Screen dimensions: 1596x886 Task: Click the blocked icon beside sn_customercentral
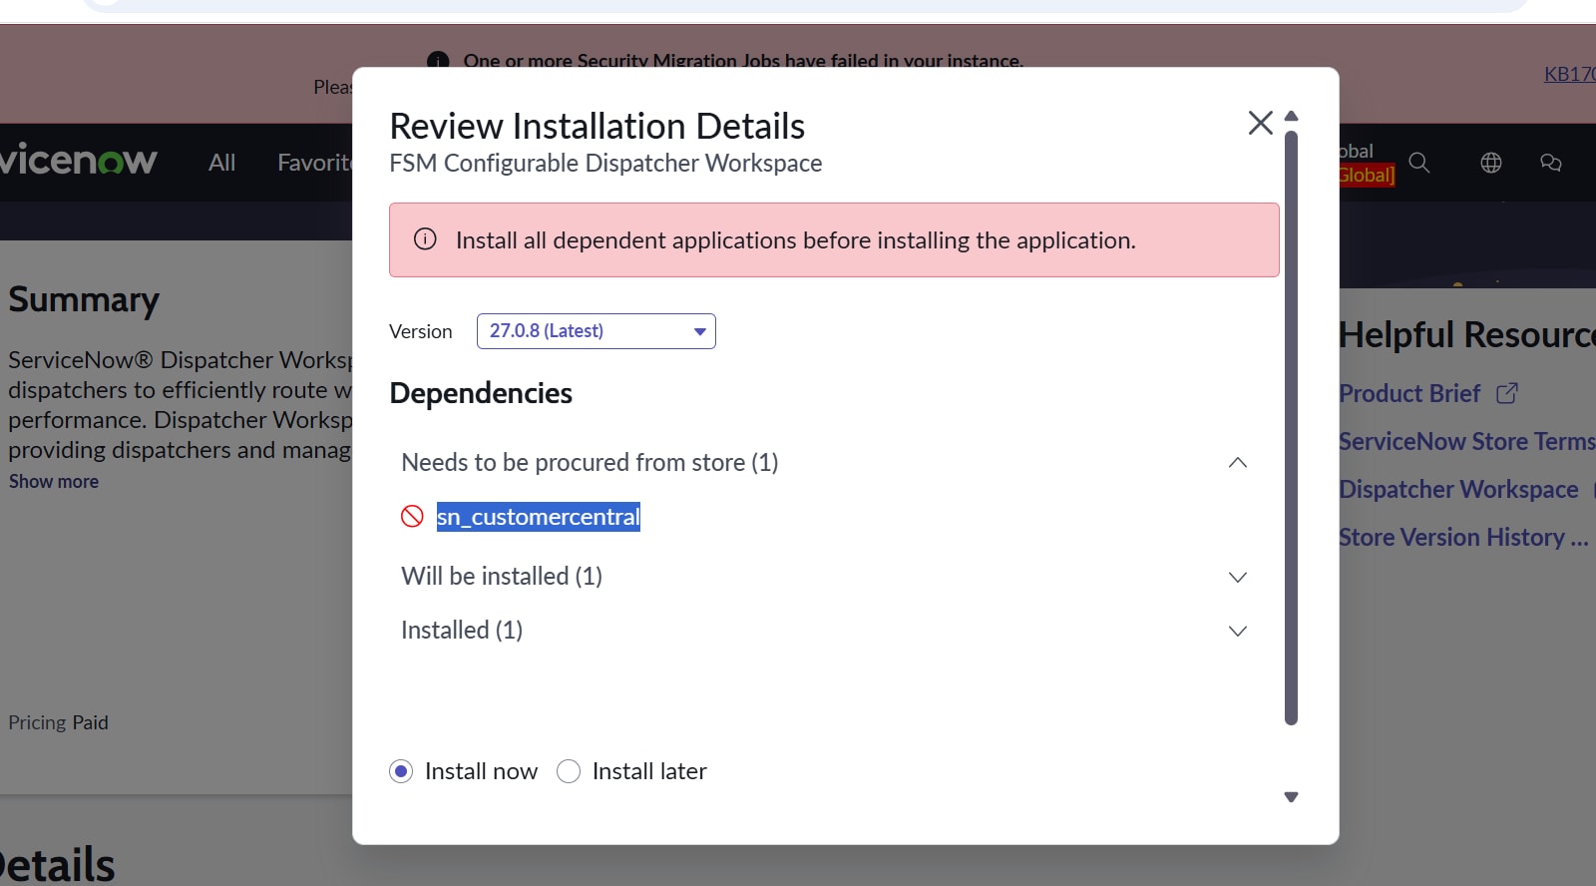412,516
